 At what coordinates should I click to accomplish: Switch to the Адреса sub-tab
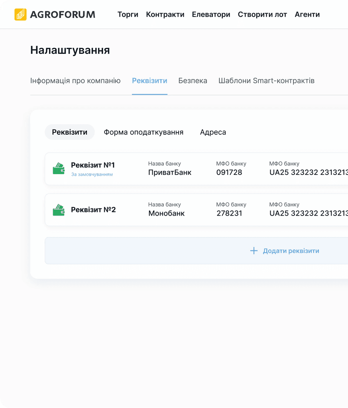point(213,132)
